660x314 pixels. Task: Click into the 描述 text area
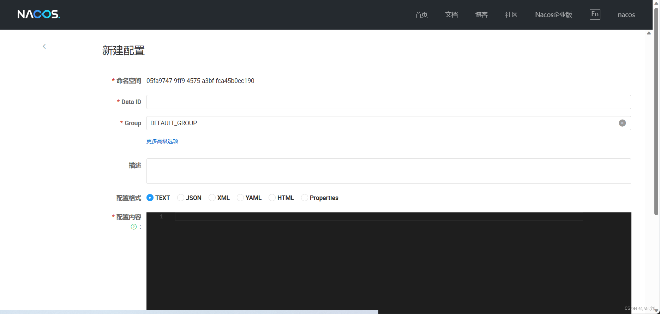pyautogui.click(x=389, y=171)
